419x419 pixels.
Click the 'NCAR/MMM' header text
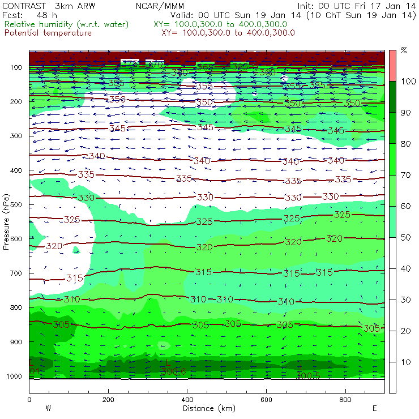[x=160, y=6]
